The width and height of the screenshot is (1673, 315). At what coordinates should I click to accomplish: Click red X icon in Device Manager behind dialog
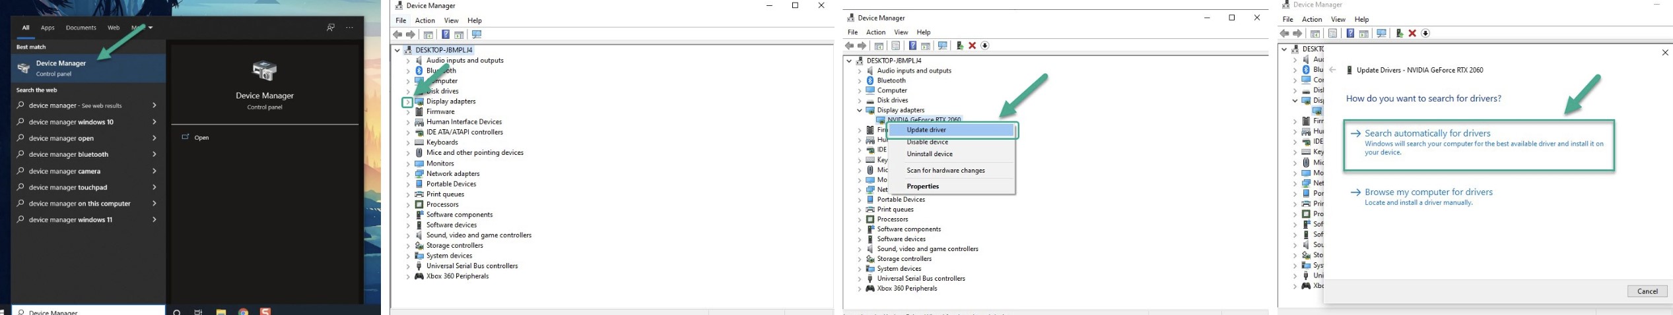point(1412,34)
